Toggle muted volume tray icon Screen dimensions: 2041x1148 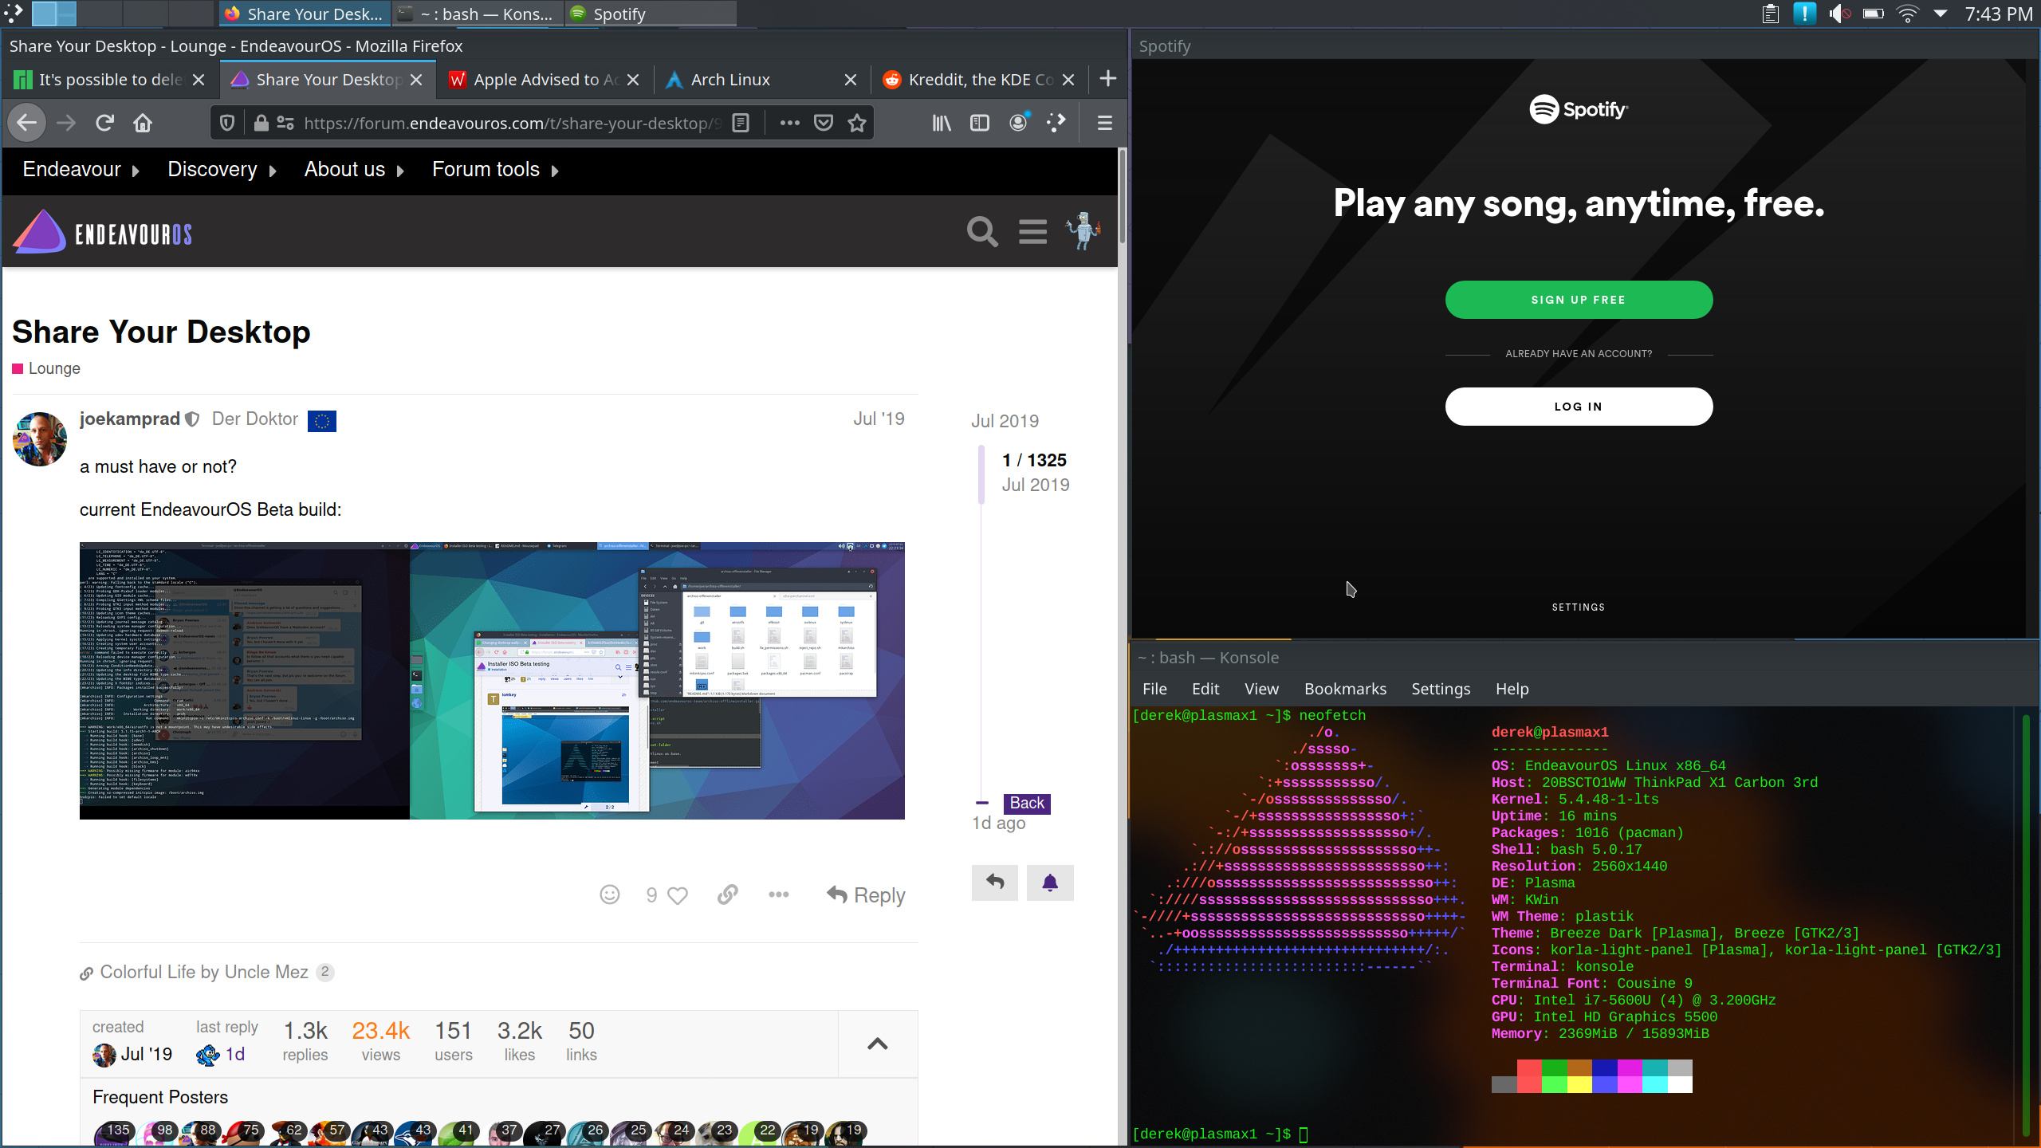tap(1838, 14)
